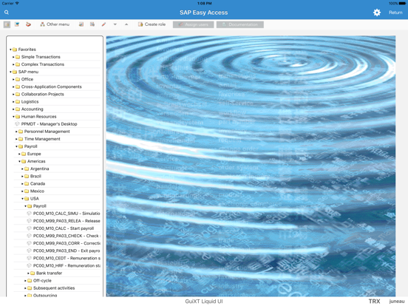Click the Delete favorites toolbar icon
The image size is (408, 306).
pos(92,24)
